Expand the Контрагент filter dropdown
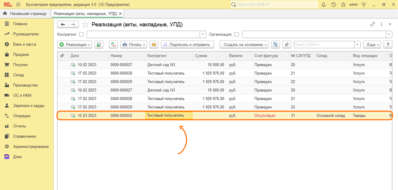This screenshot has width=398, height=190. 203,34
